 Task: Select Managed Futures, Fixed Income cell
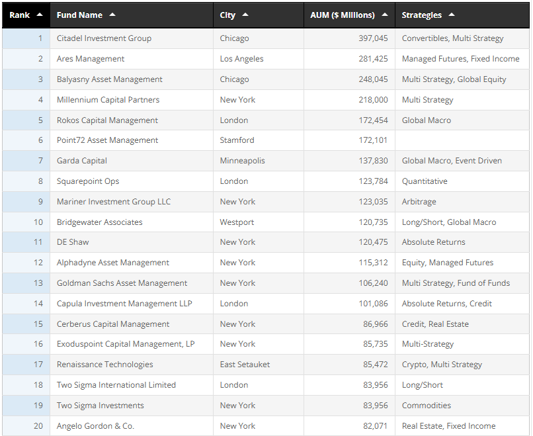[461, 59]
